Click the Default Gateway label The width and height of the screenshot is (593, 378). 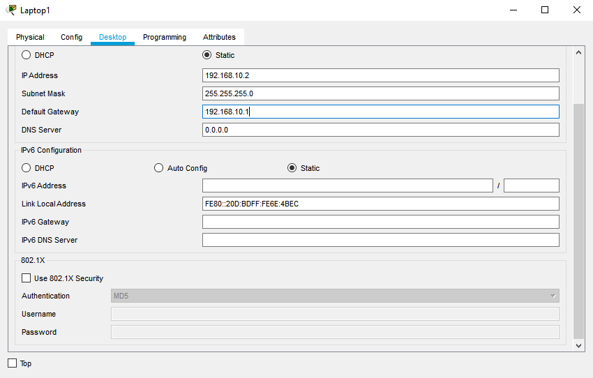[x=50, y=112]
